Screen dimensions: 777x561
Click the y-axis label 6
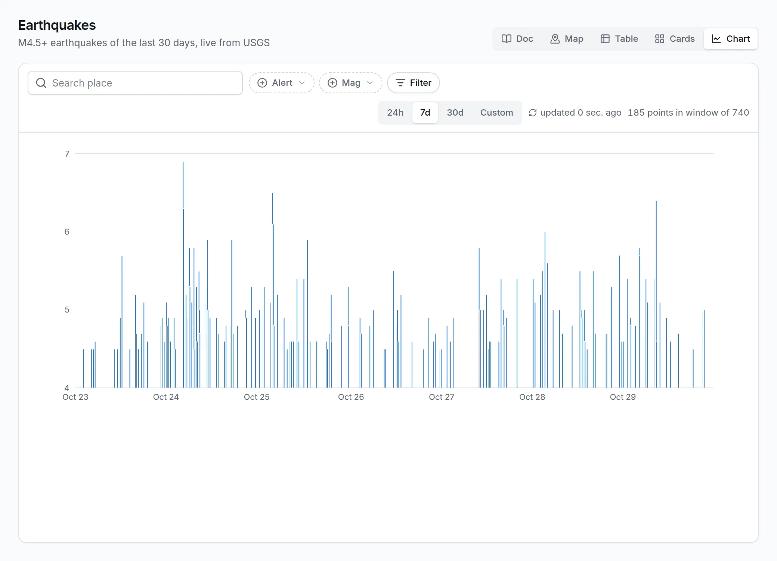tap(67, 232)
